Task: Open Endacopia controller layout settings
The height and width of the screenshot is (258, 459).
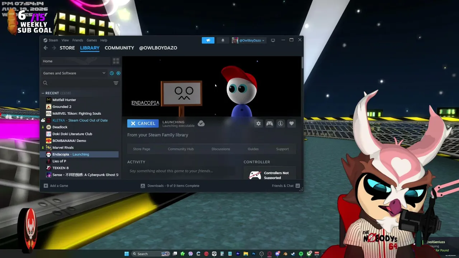Action: tap(269, 123)
